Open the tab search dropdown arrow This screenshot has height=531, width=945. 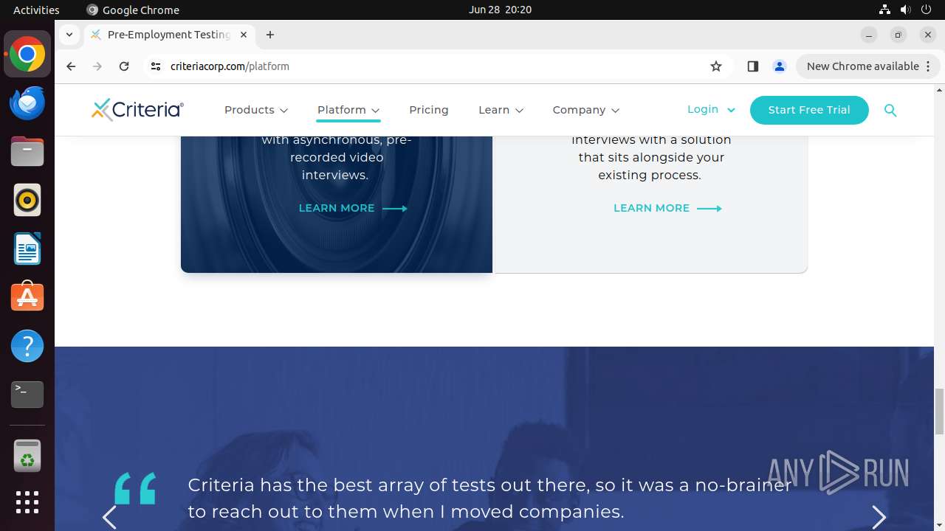pos(69,35)
